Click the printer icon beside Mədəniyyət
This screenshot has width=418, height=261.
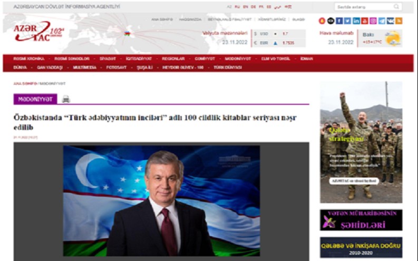66,99
